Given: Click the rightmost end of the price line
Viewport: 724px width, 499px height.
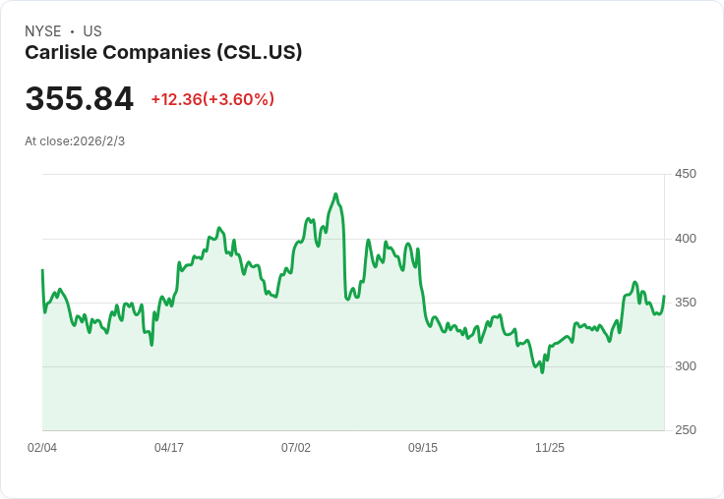Looking at the screenshot, I should pyautogui.click(x=664, y=297).
